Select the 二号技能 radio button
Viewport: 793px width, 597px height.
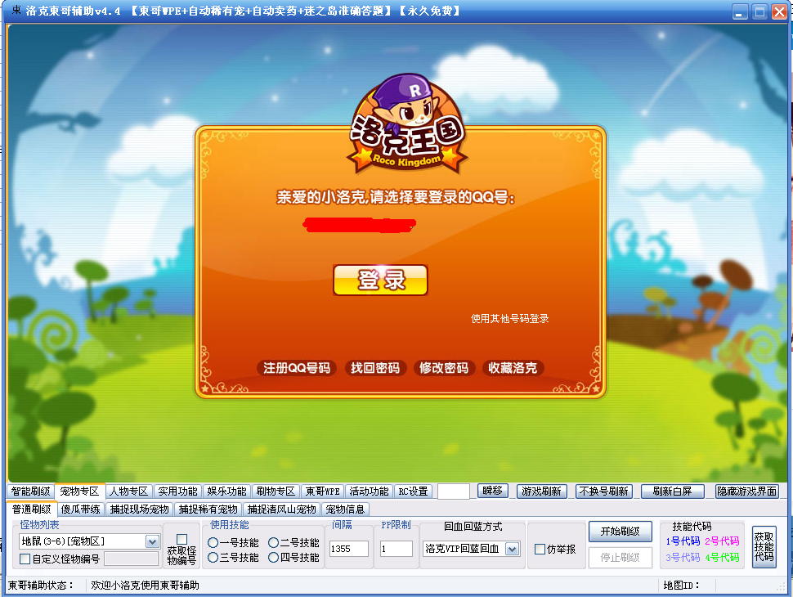click(274, 543)
